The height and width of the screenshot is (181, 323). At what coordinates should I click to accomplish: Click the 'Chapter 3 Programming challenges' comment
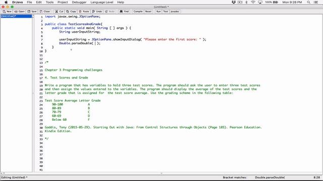[74, 70]
